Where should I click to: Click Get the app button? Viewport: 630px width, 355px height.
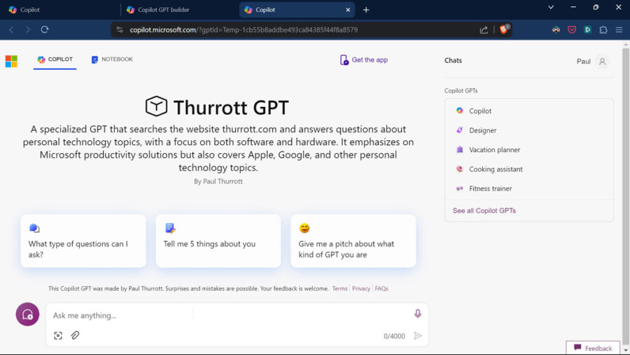coord(363,60)
